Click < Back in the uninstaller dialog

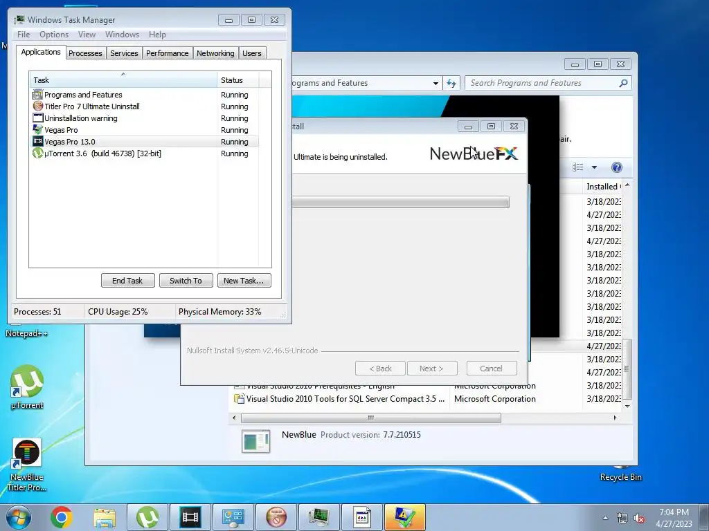point(381,369)
